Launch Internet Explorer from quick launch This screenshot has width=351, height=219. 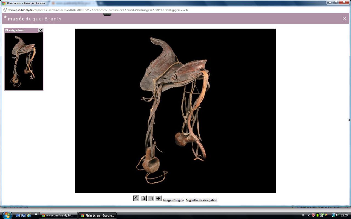click(x=29, y=215)
